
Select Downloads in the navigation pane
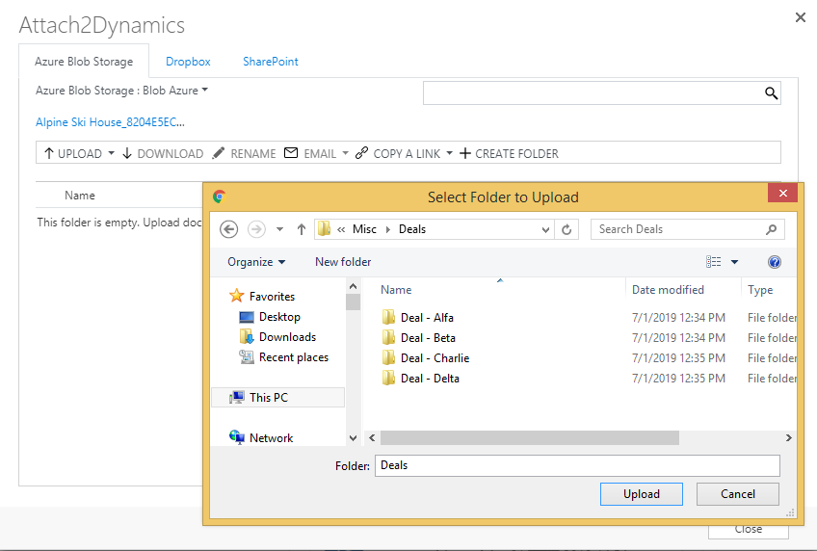277,337
